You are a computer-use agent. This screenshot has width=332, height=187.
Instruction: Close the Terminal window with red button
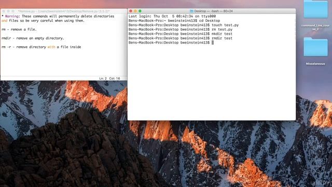[x=131, y=11]
